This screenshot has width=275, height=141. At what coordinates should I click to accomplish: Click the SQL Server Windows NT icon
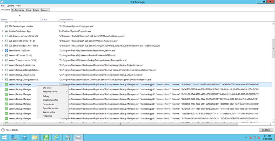point(6,46)
